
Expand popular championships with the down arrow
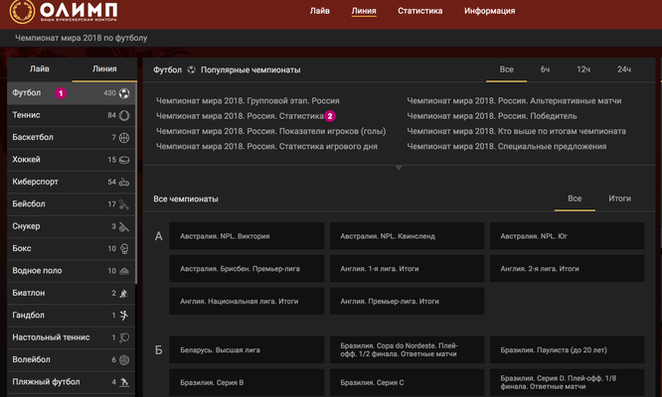(x=398, y=168)
